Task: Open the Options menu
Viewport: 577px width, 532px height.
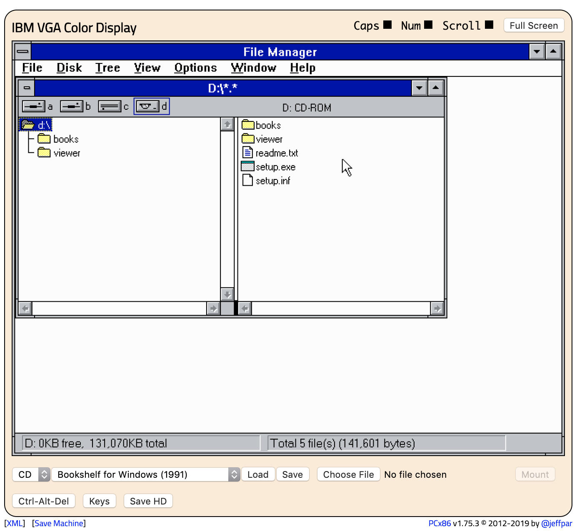Action: pos(195,68)
